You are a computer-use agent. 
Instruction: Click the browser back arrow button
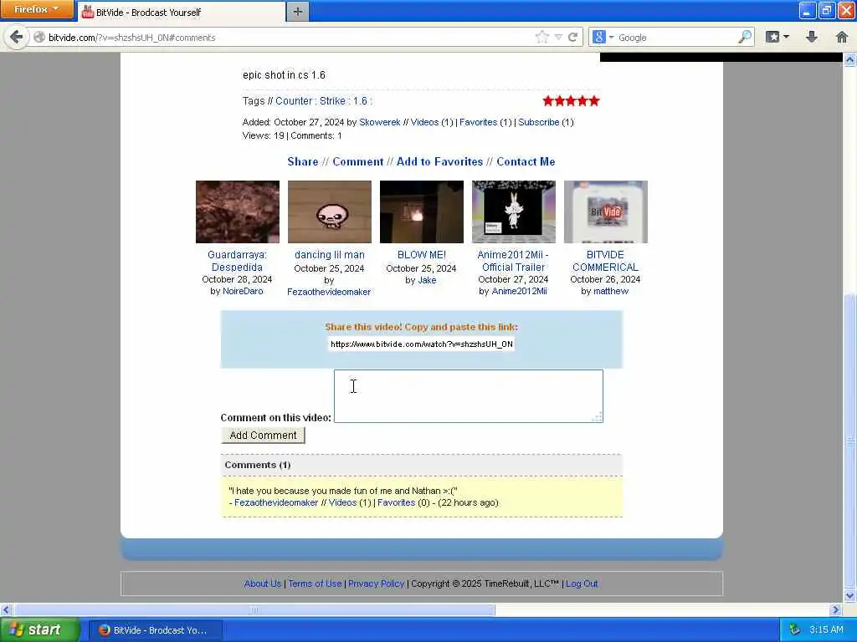[17, 37]
